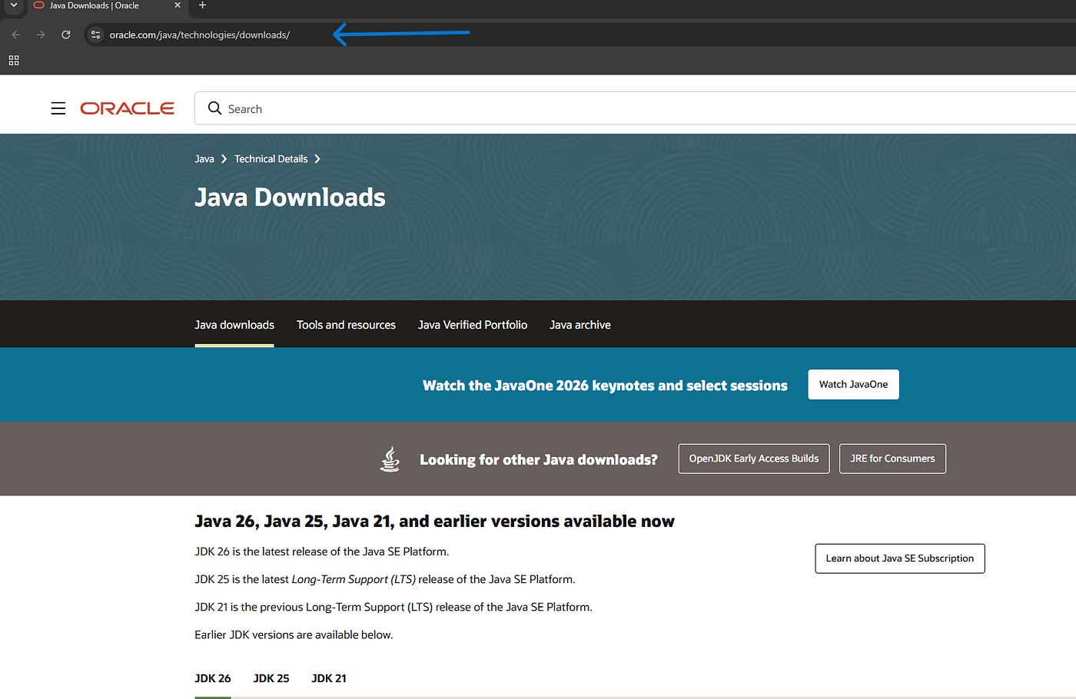Follow the Java breadcrumb link
This screenshot has width=1076, height=699.
pyautogui.click(x=204, y=159)
